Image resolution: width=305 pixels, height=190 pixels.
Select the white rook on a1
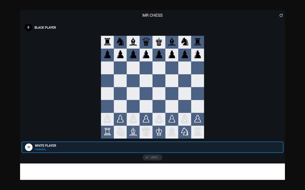[107, 132]
